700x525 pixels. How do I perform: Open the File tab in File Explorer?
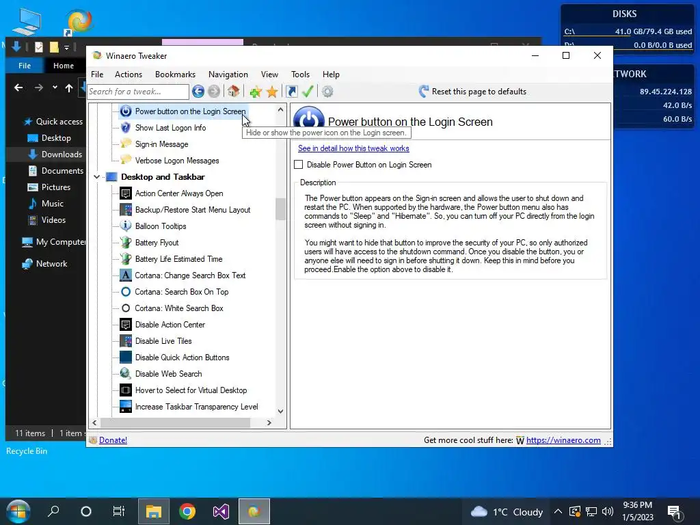coord(25,66)
